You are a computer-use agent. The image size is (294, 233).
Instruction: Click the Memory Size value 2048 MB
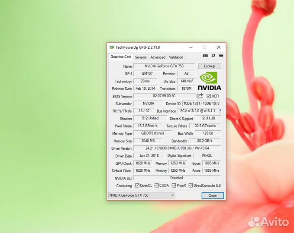point(148,141)
